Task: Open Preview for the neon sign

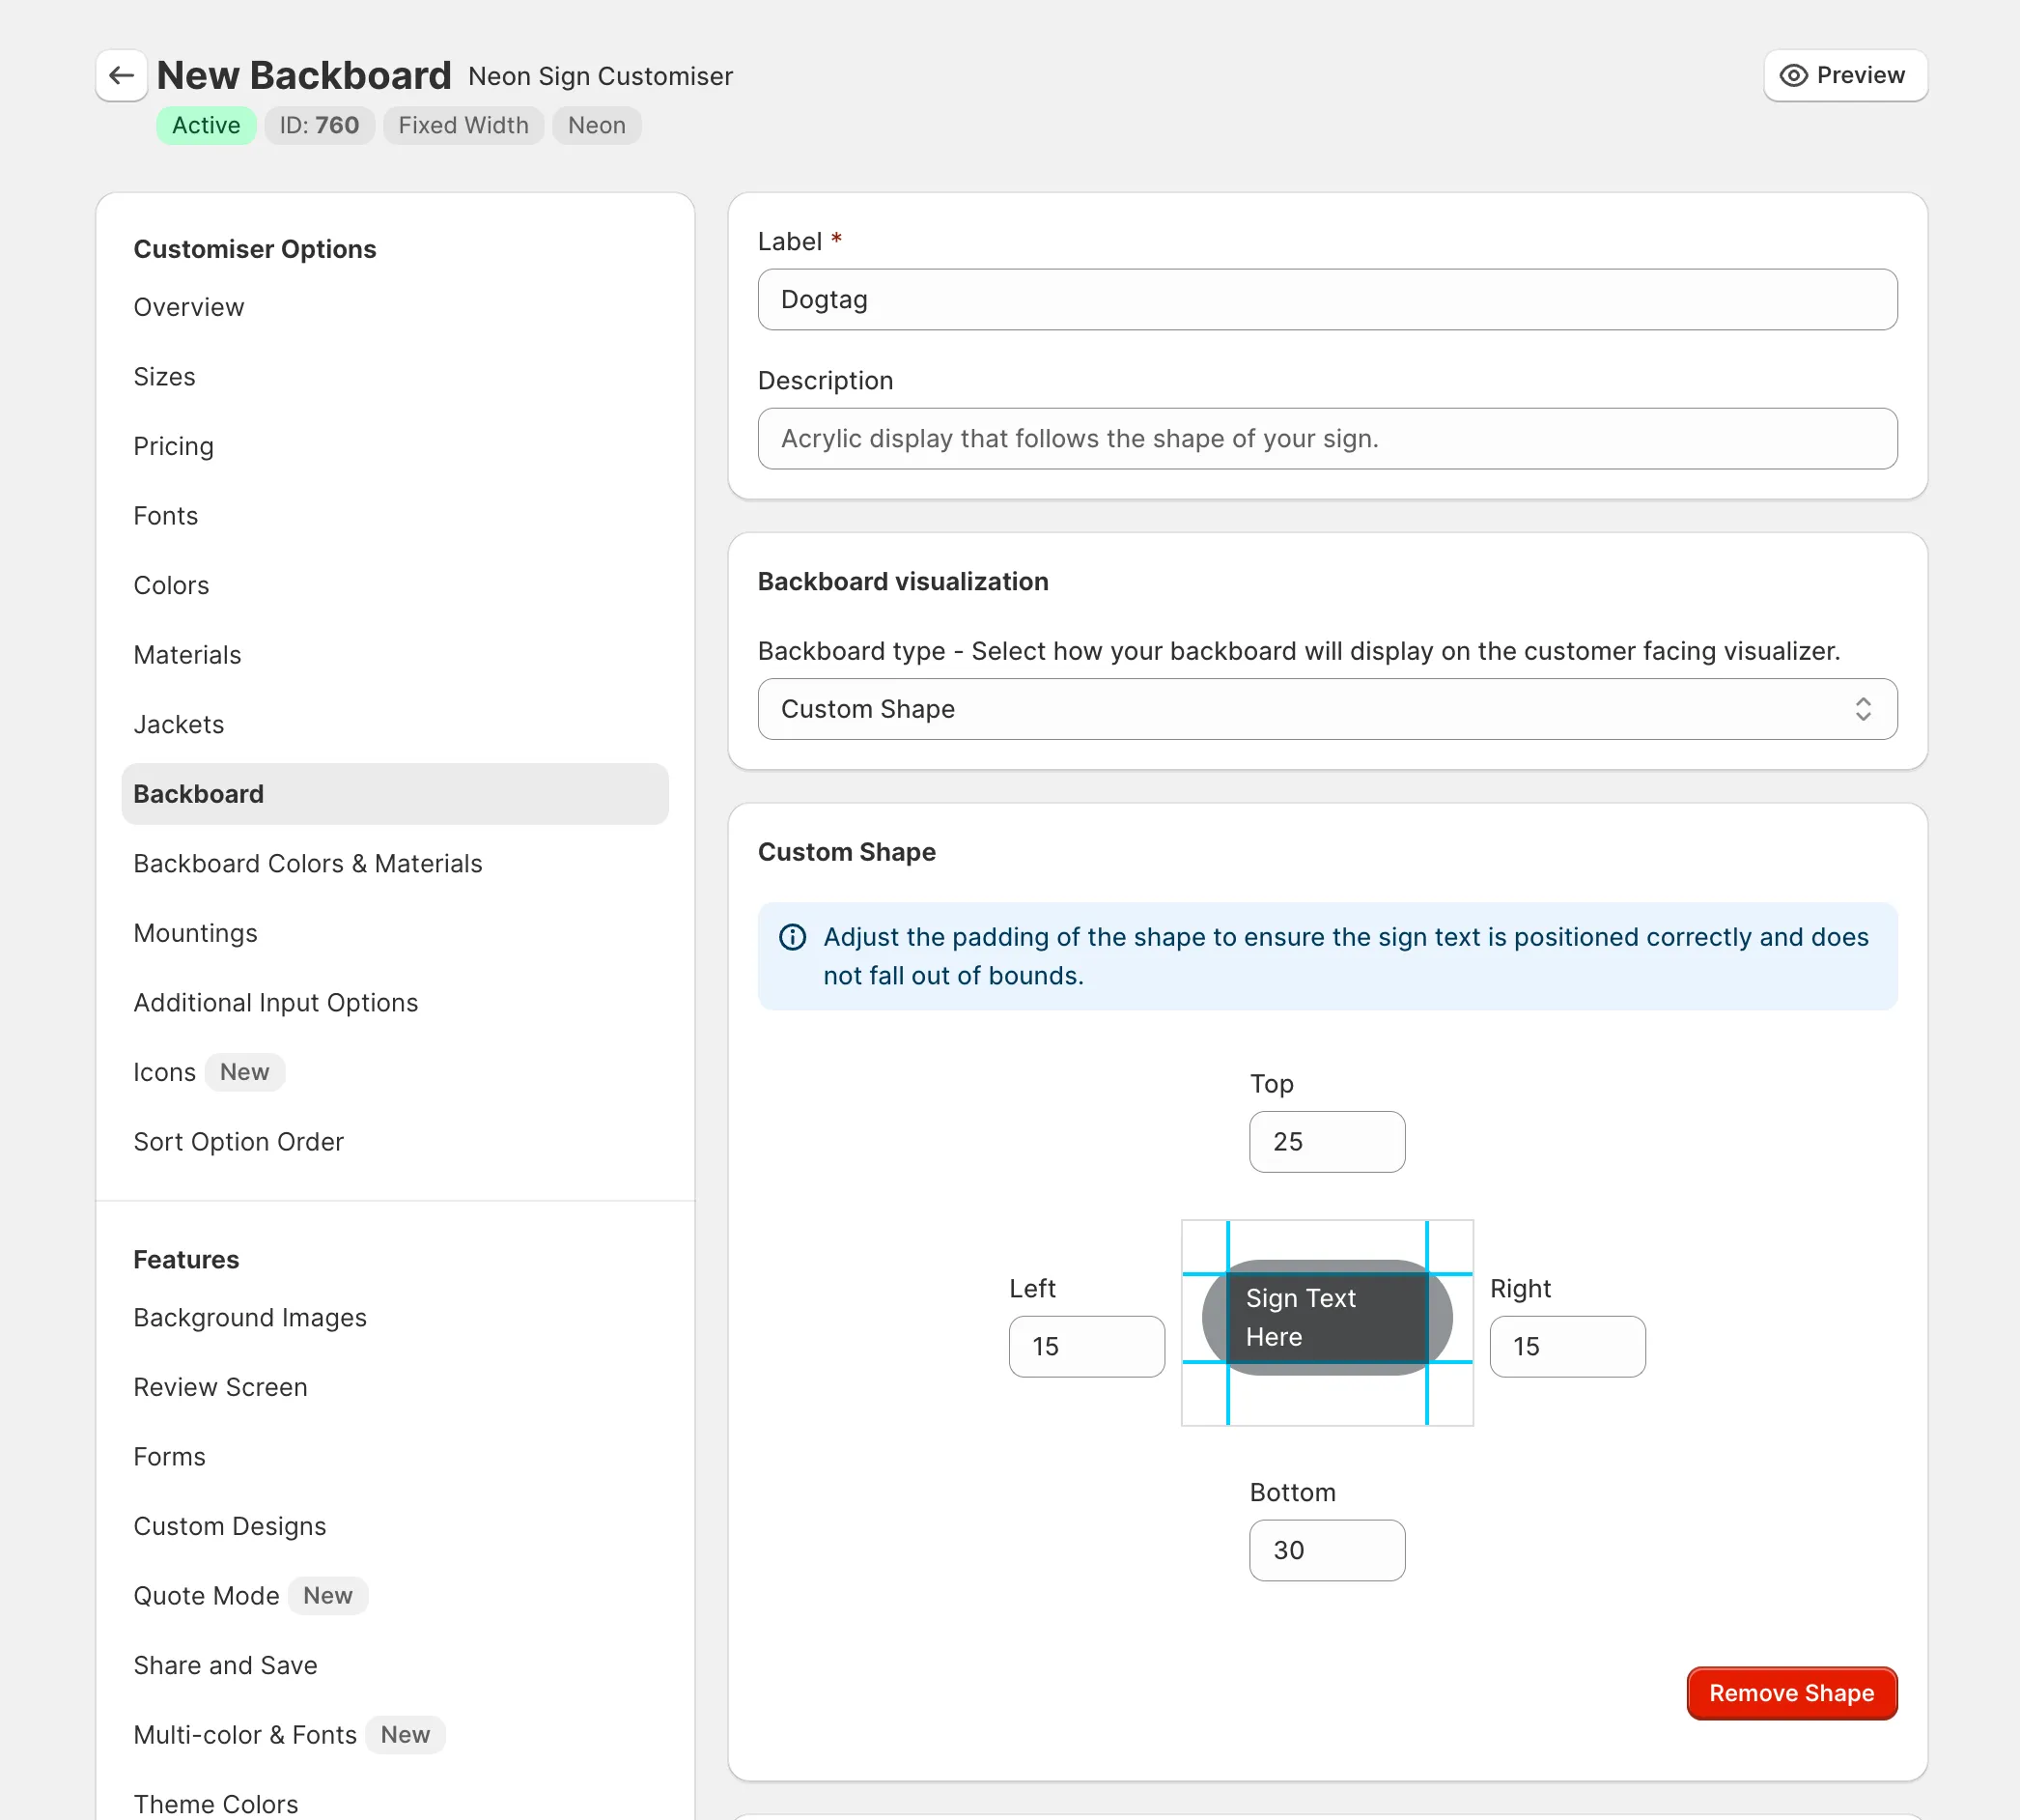Action: coord(1844,73)
